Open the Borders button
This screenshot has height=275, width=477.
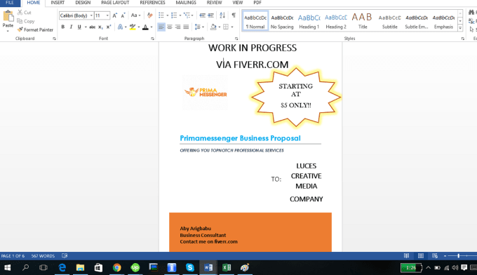tap(226, 27)
